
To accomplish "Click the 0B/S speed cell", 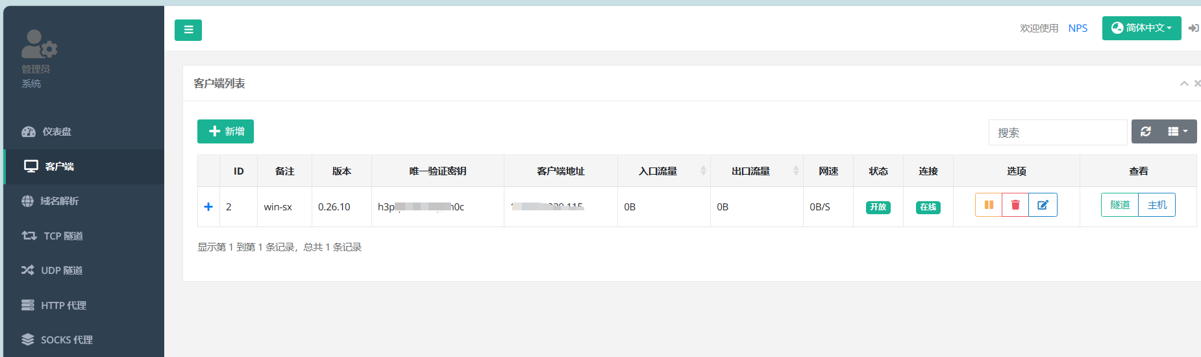I will (828, 206).
